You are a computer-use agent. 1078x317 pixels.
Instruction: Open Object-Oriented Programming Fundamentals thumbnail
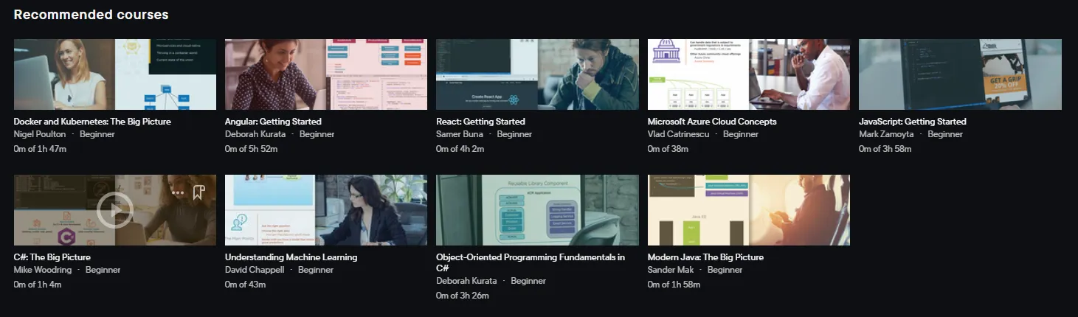click(537, 210)
